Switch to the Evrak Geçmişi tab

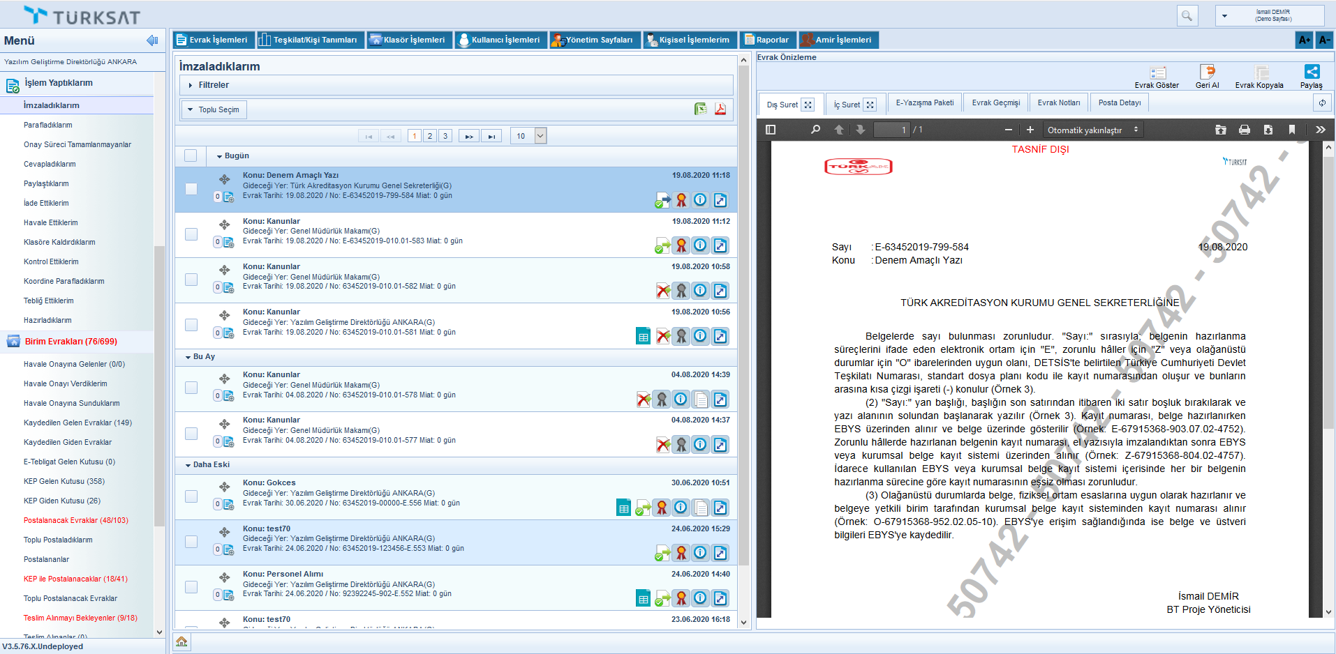coord(995,103)
